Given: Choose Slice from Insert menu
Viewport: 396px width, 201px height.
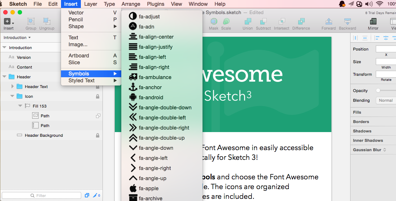Looking at the screenshot, I should click(x=91, y=62).
